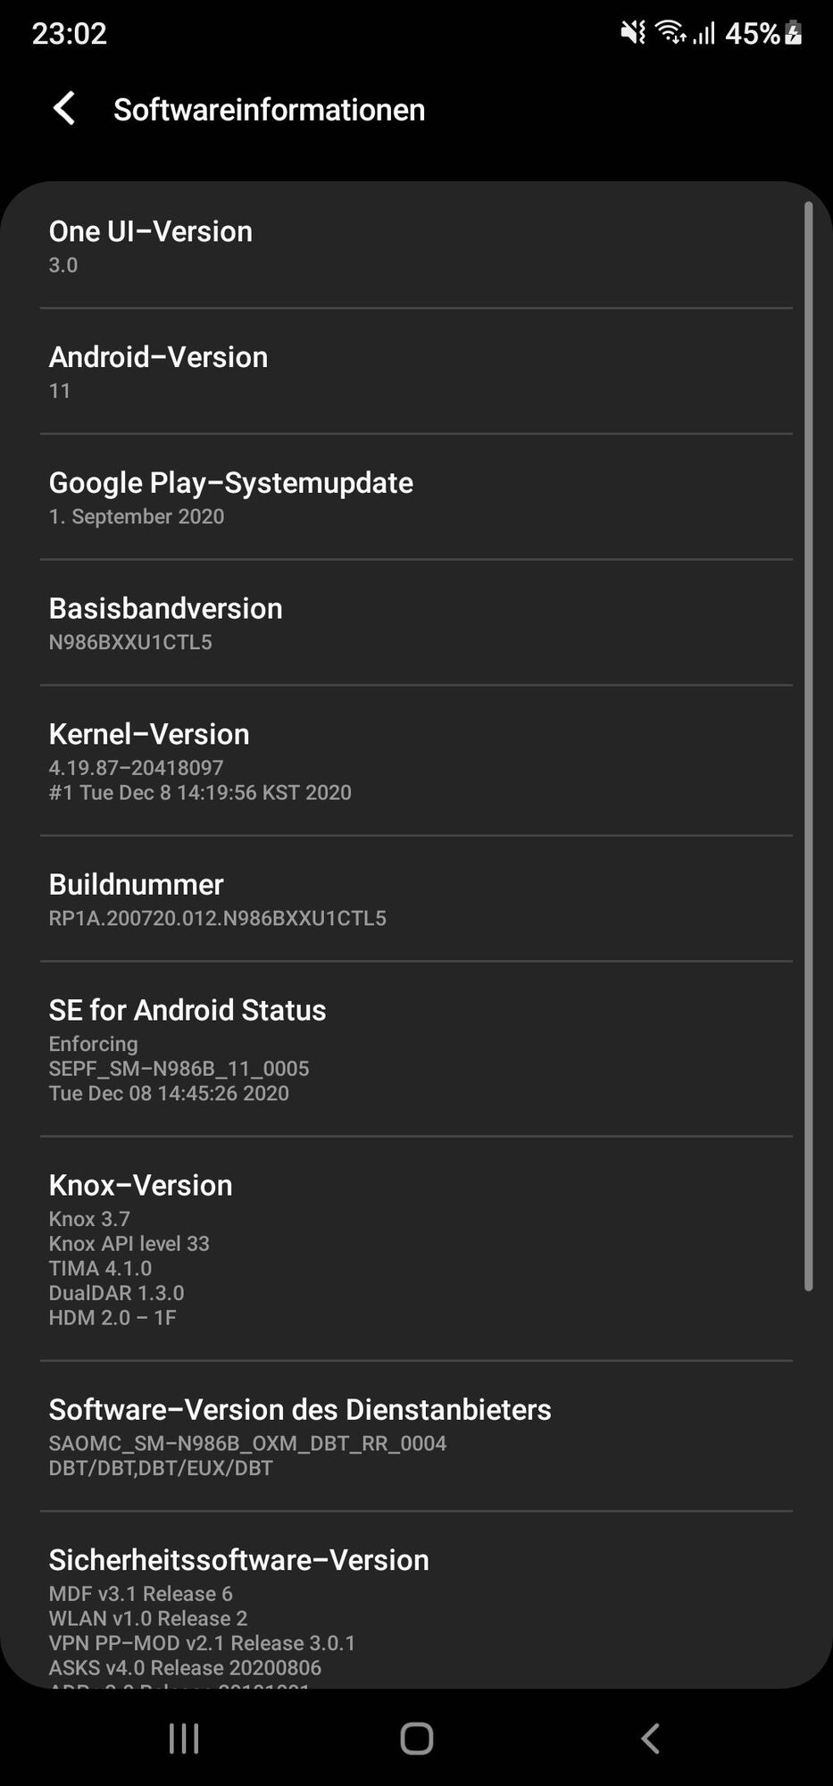Tap SE for Android Status entry
The width and height of the screenshot is (833, 1786).
416,1049
